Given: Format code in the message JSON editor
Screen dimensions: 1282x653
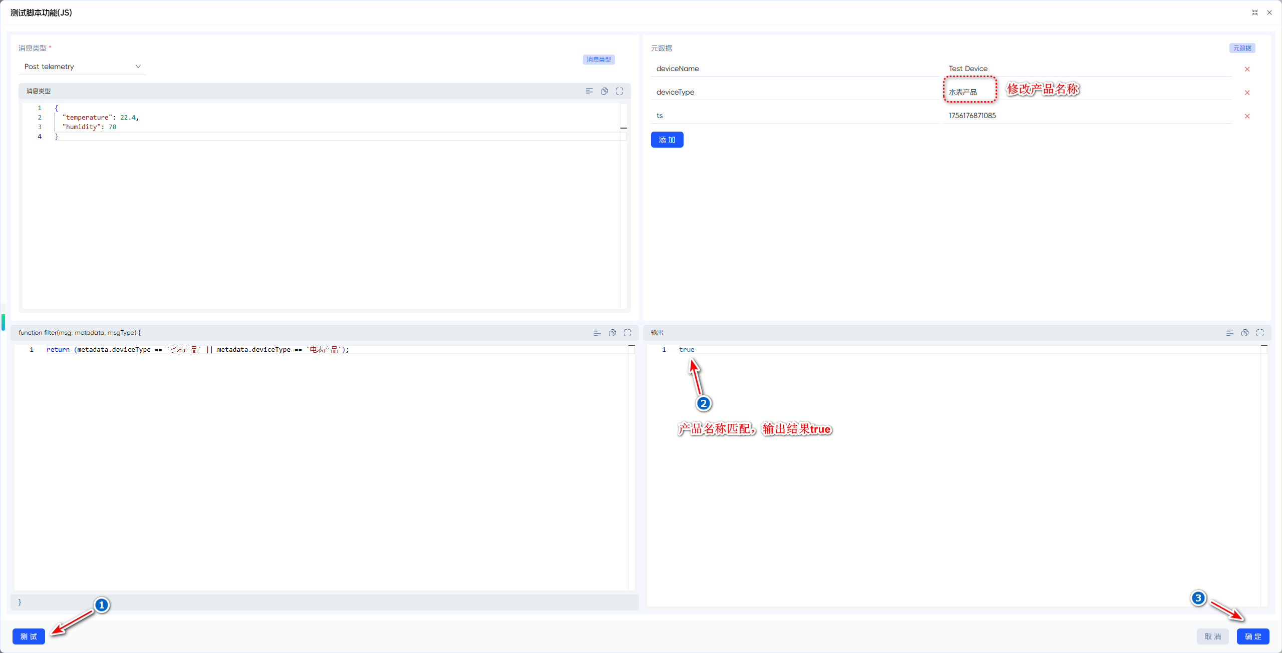Looking at the screenshot, I should pos(589,91).
